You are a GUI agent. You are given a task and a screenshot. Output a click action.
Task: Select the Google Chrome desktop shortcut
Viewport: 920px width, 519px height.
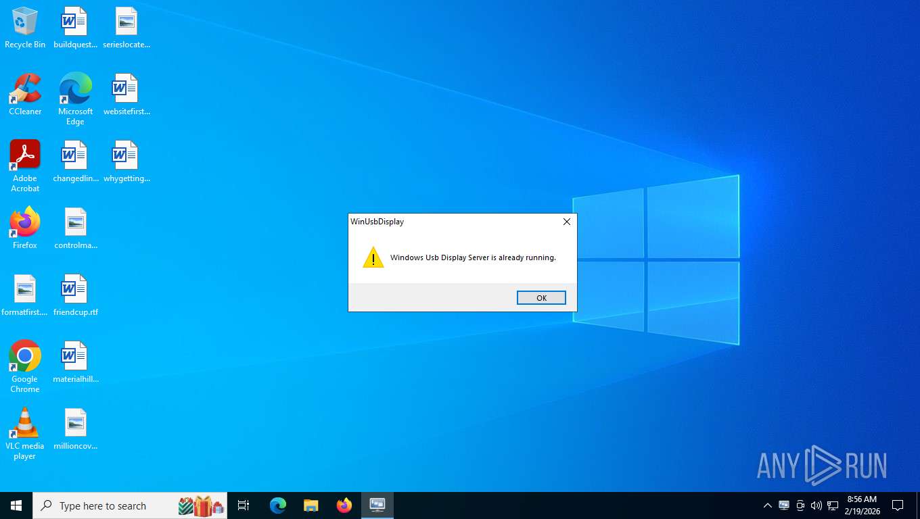25,367
